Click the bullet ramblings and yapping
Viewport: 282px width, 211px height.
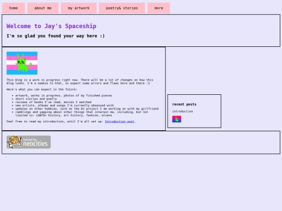pos(82,114)
